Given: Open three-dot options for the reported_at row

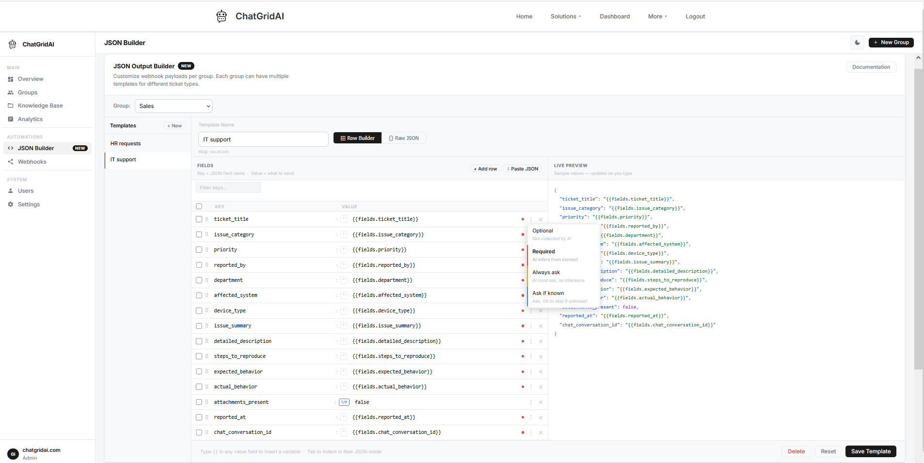Looking at the screenshot, I should pyautogui.click(x=531, y=417).
